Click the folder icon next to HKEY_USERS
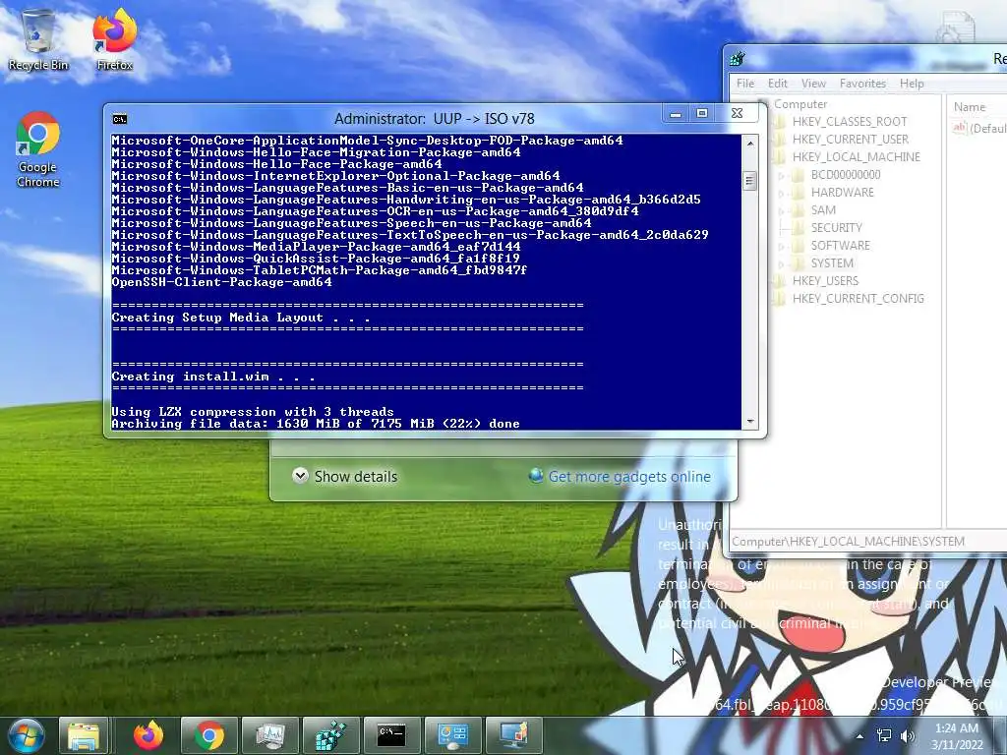This screenshot has height=755, width=1007. pyautogui.click(x=779, y=280)
